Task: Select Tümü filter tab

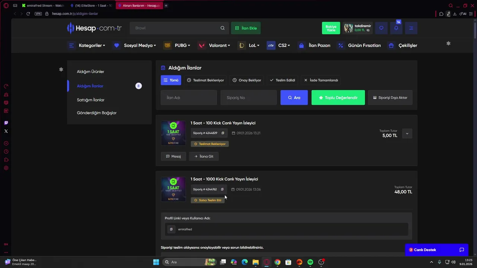Action: coord(171,80)
